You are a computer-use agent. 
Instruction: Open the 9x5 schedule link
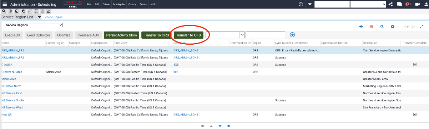pyautogui.click(x=176, y=72)
